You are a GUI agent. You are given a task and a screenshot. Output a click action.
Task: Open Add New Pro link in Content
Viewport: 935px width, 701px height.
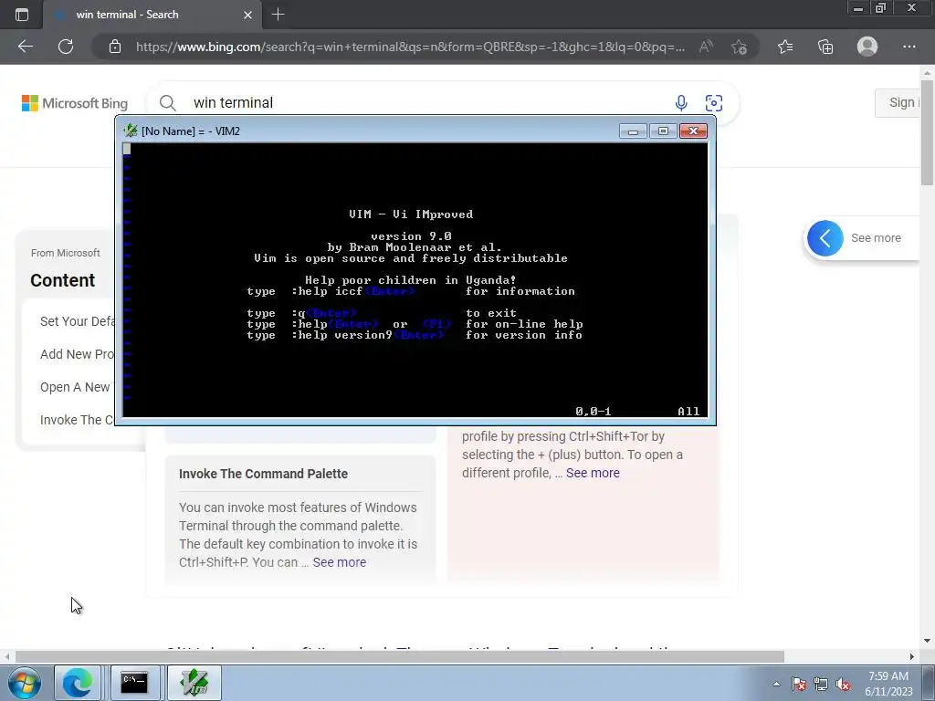(x=77, y=354)
